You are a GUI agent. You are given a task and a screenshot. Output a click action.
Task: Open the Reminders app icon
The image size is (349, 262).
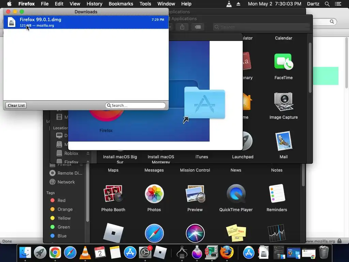pyautogui.click(x=277, y=193)
